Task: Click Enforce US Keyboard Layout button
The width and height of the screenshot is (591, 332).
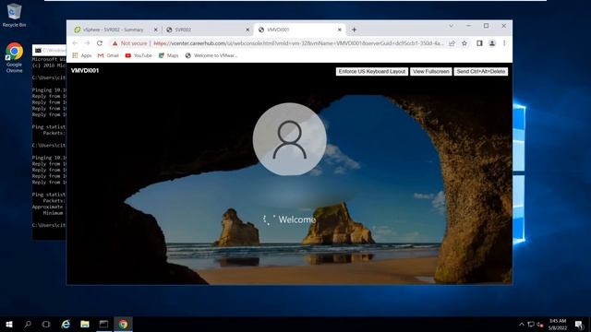Action: (x=371, y=72)
